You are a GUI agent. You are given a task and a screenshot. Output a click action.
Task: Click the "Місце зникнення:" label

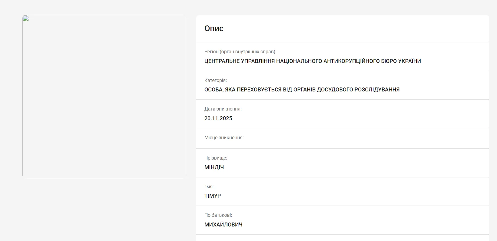[x=224, y=138]
